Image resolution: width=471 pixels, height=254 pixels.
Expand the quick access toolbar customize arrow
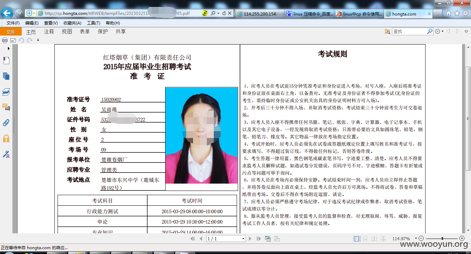38,40
